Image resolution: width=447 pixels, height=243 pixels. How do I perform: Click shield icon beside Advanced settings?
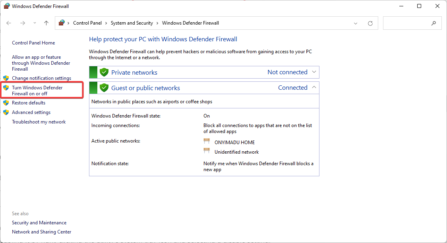click(6, 112)
